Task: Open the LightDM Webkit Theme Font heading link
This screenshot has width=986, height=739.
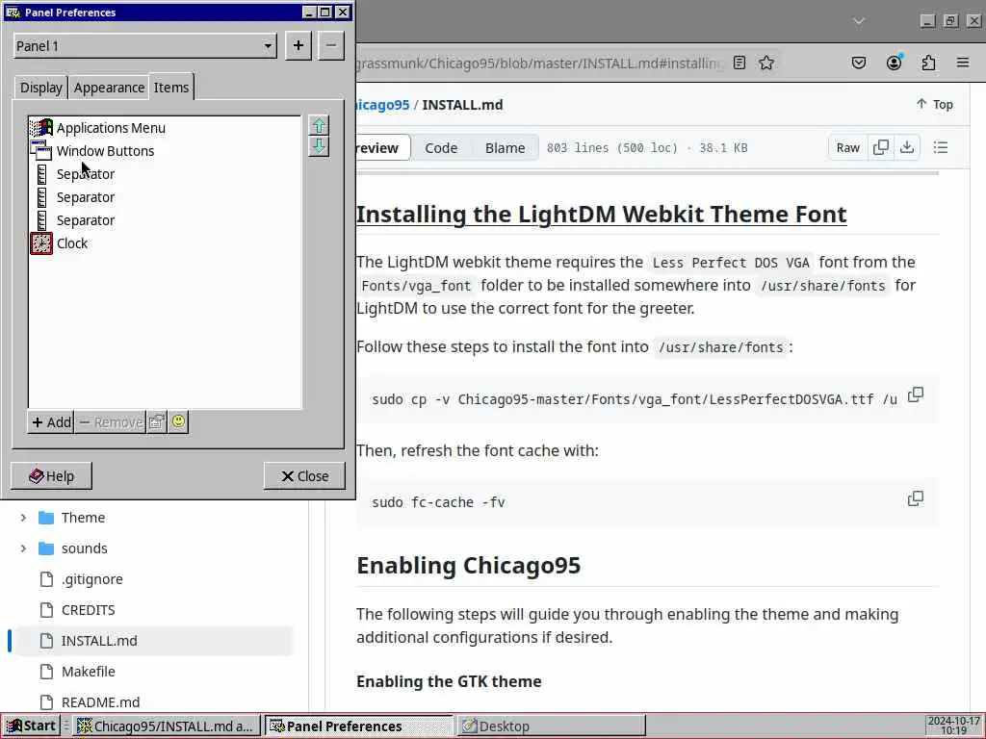Action: tap(601, 215)
